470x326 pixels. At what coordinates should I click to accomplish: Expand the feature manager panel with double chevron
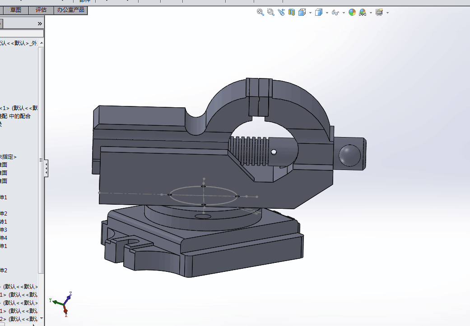[40, 23]
